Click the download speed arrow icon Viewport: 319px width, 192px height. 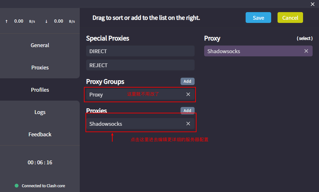(x=46, y=21)
